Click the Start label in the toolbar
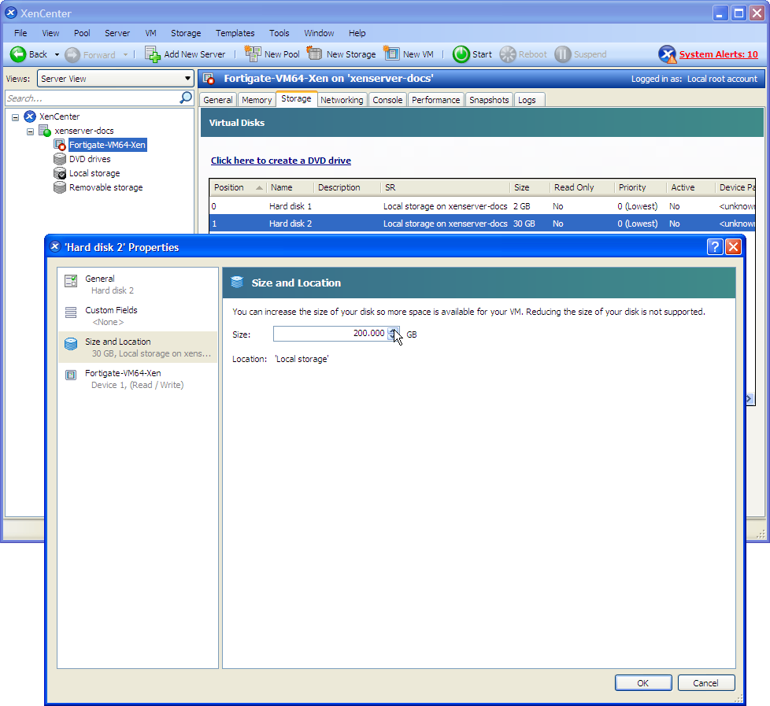This screenshot has height=706, width=770. (482, 54)
